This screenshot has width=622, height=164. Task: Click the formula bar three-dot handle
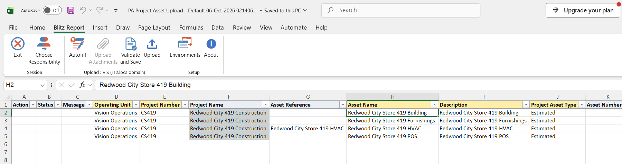[x=51, y=85]
